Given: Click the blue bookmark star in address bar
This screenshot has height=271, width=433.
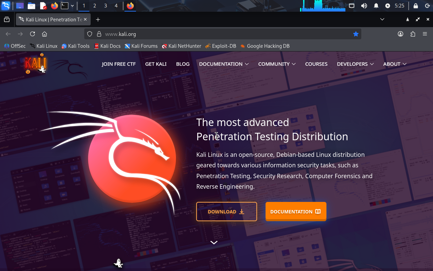Looking at the screenshot, I should click(x=356, y=34).
